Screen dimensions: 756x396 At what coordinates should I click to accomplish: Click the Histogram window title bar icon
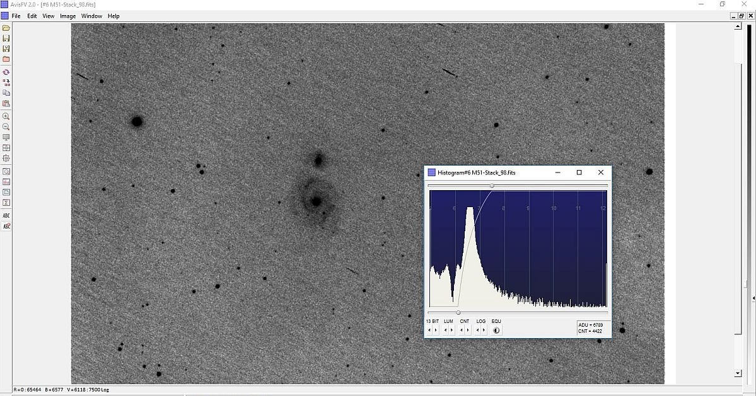point(431,173)
